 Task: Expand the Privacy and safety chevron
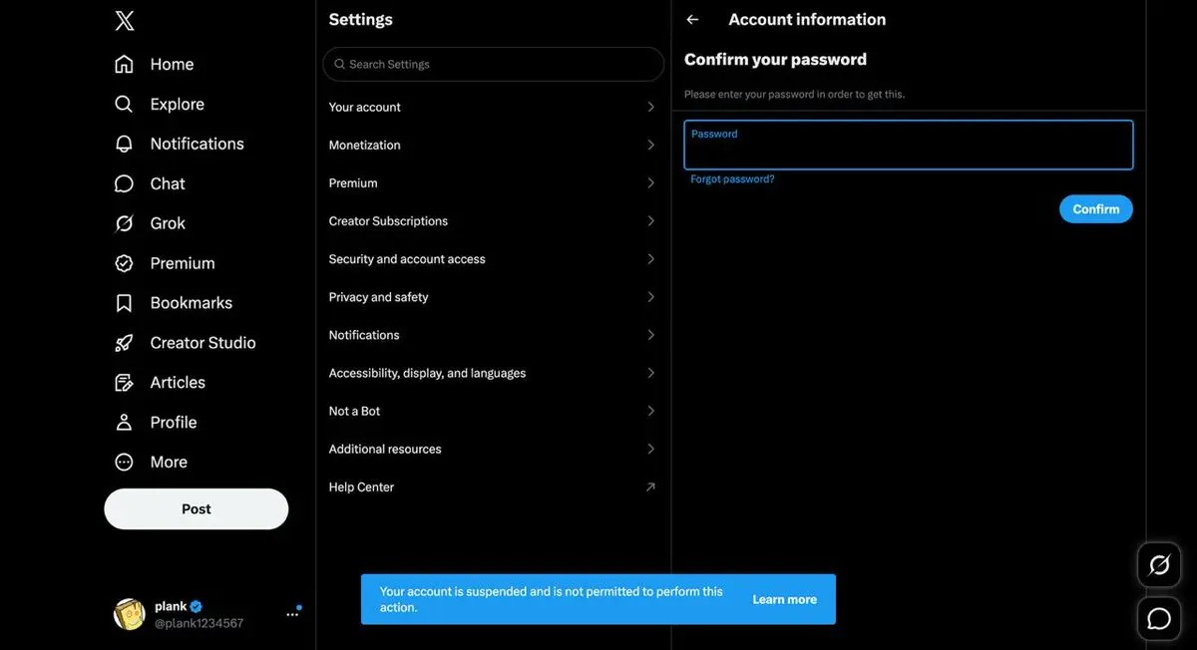(650, 297)
